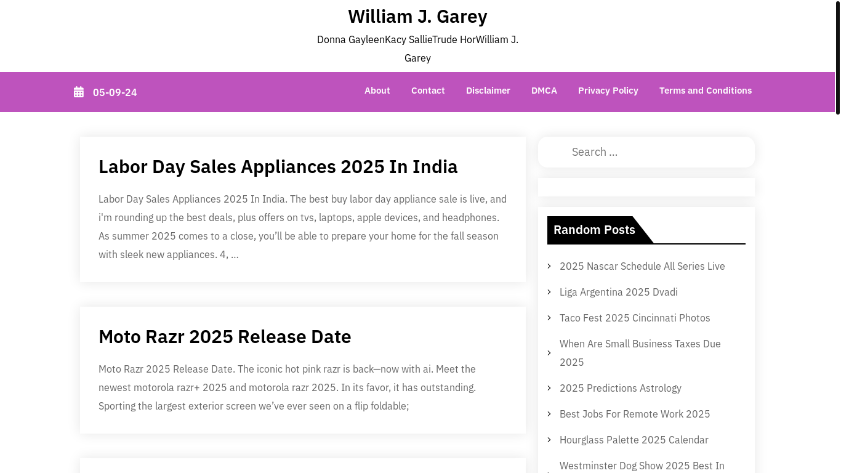This screenshot has width=841, height=473.
Task: Open the DMCA menu link
Action: (544, 91)
